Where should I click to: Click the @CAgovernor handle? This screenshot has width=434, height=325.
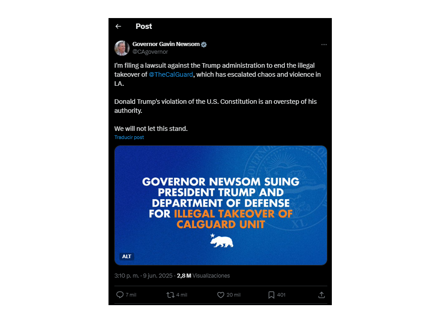(150, 51)
